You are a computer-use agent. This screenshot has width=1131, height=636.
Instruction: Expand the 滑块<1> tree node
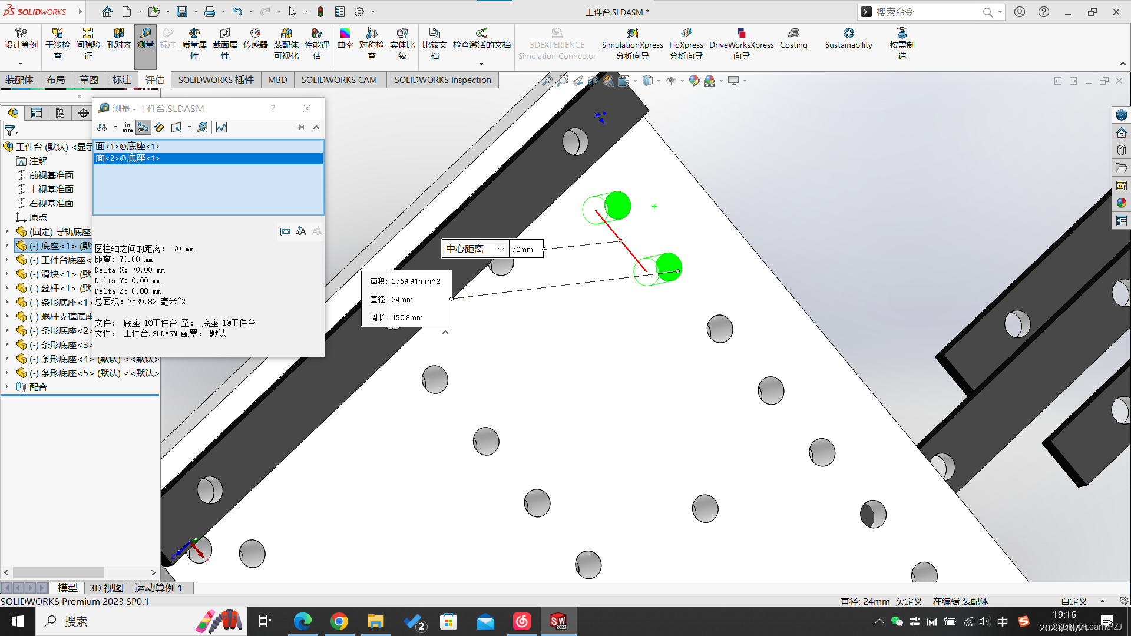tap(7, 274)
